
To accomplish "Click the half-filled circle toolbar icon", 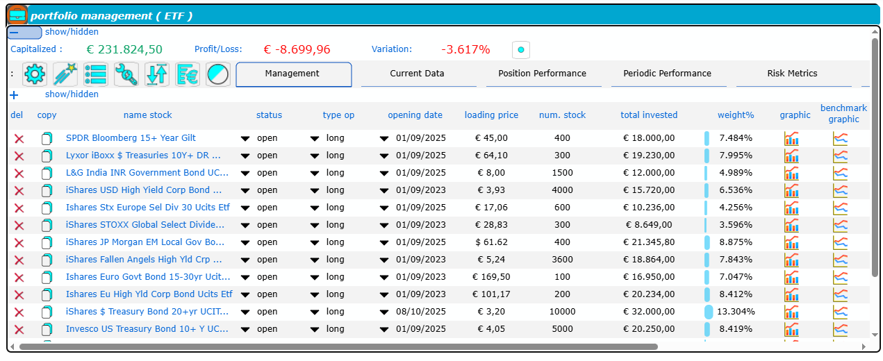I will point(218,74).
